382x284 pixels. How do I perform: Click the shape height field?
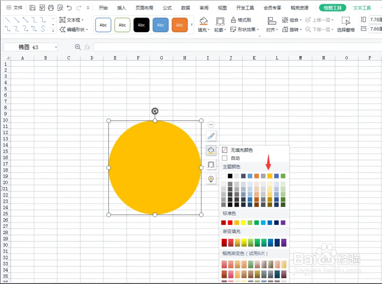coord(375,19)
